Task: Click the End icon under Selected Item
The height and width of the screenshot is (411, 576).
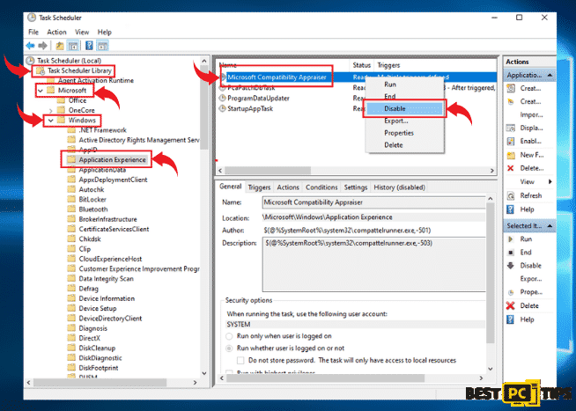Action: click(x=511, y=253)
